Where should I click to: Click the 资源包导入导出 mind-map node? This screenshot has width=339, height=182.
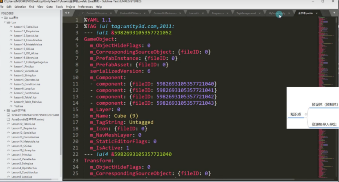pyautogui.click(x=324, y=124)
